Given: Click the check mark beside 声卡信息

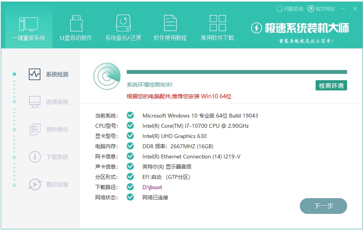Looking at the screenshot, I should coord(130,166).
